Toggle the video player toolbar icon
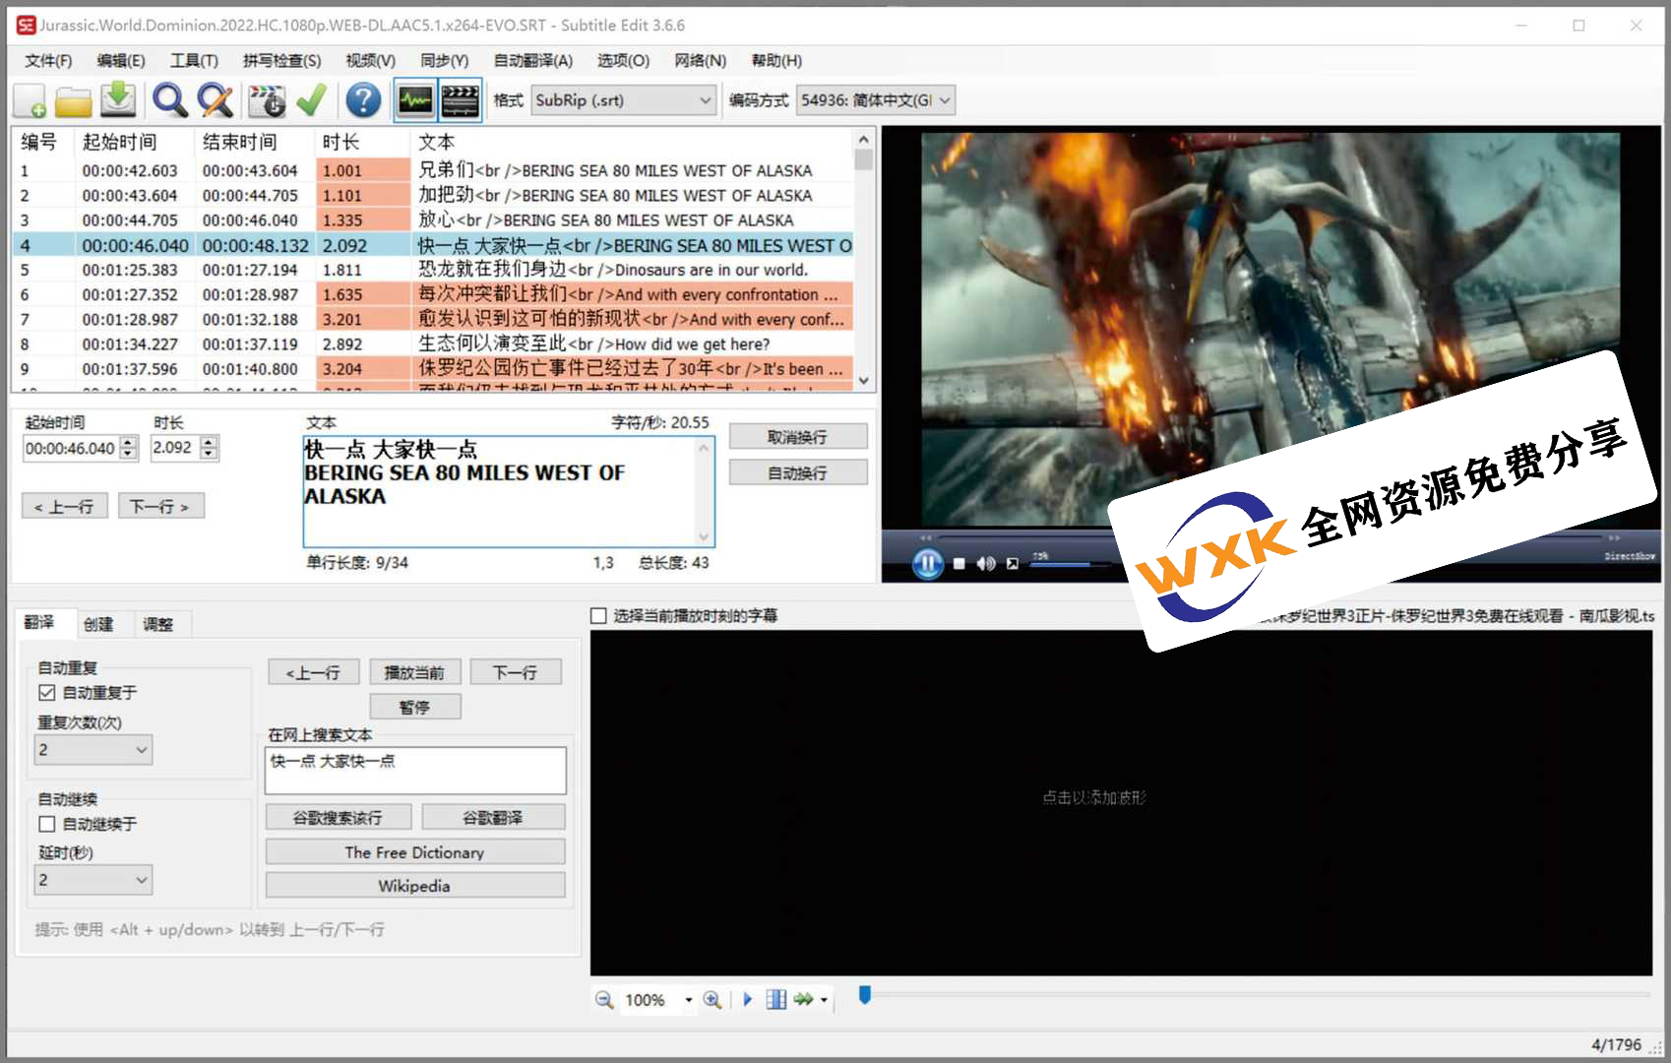This screenshot has width=1671, height=1063. (460, 100)
